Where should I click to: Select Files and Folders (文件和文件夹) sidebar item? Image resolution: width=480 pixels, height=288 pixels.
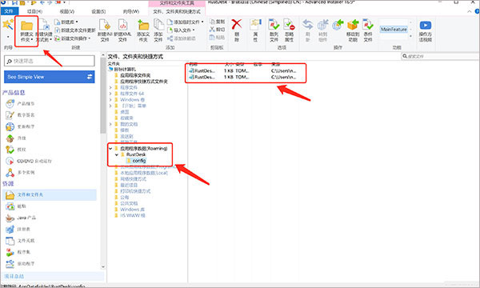(50, 194)
